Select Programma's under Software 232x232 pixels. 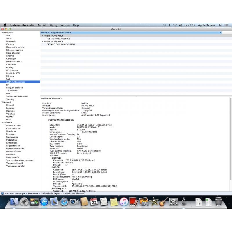pyautogui.click(x=12, y=157)
